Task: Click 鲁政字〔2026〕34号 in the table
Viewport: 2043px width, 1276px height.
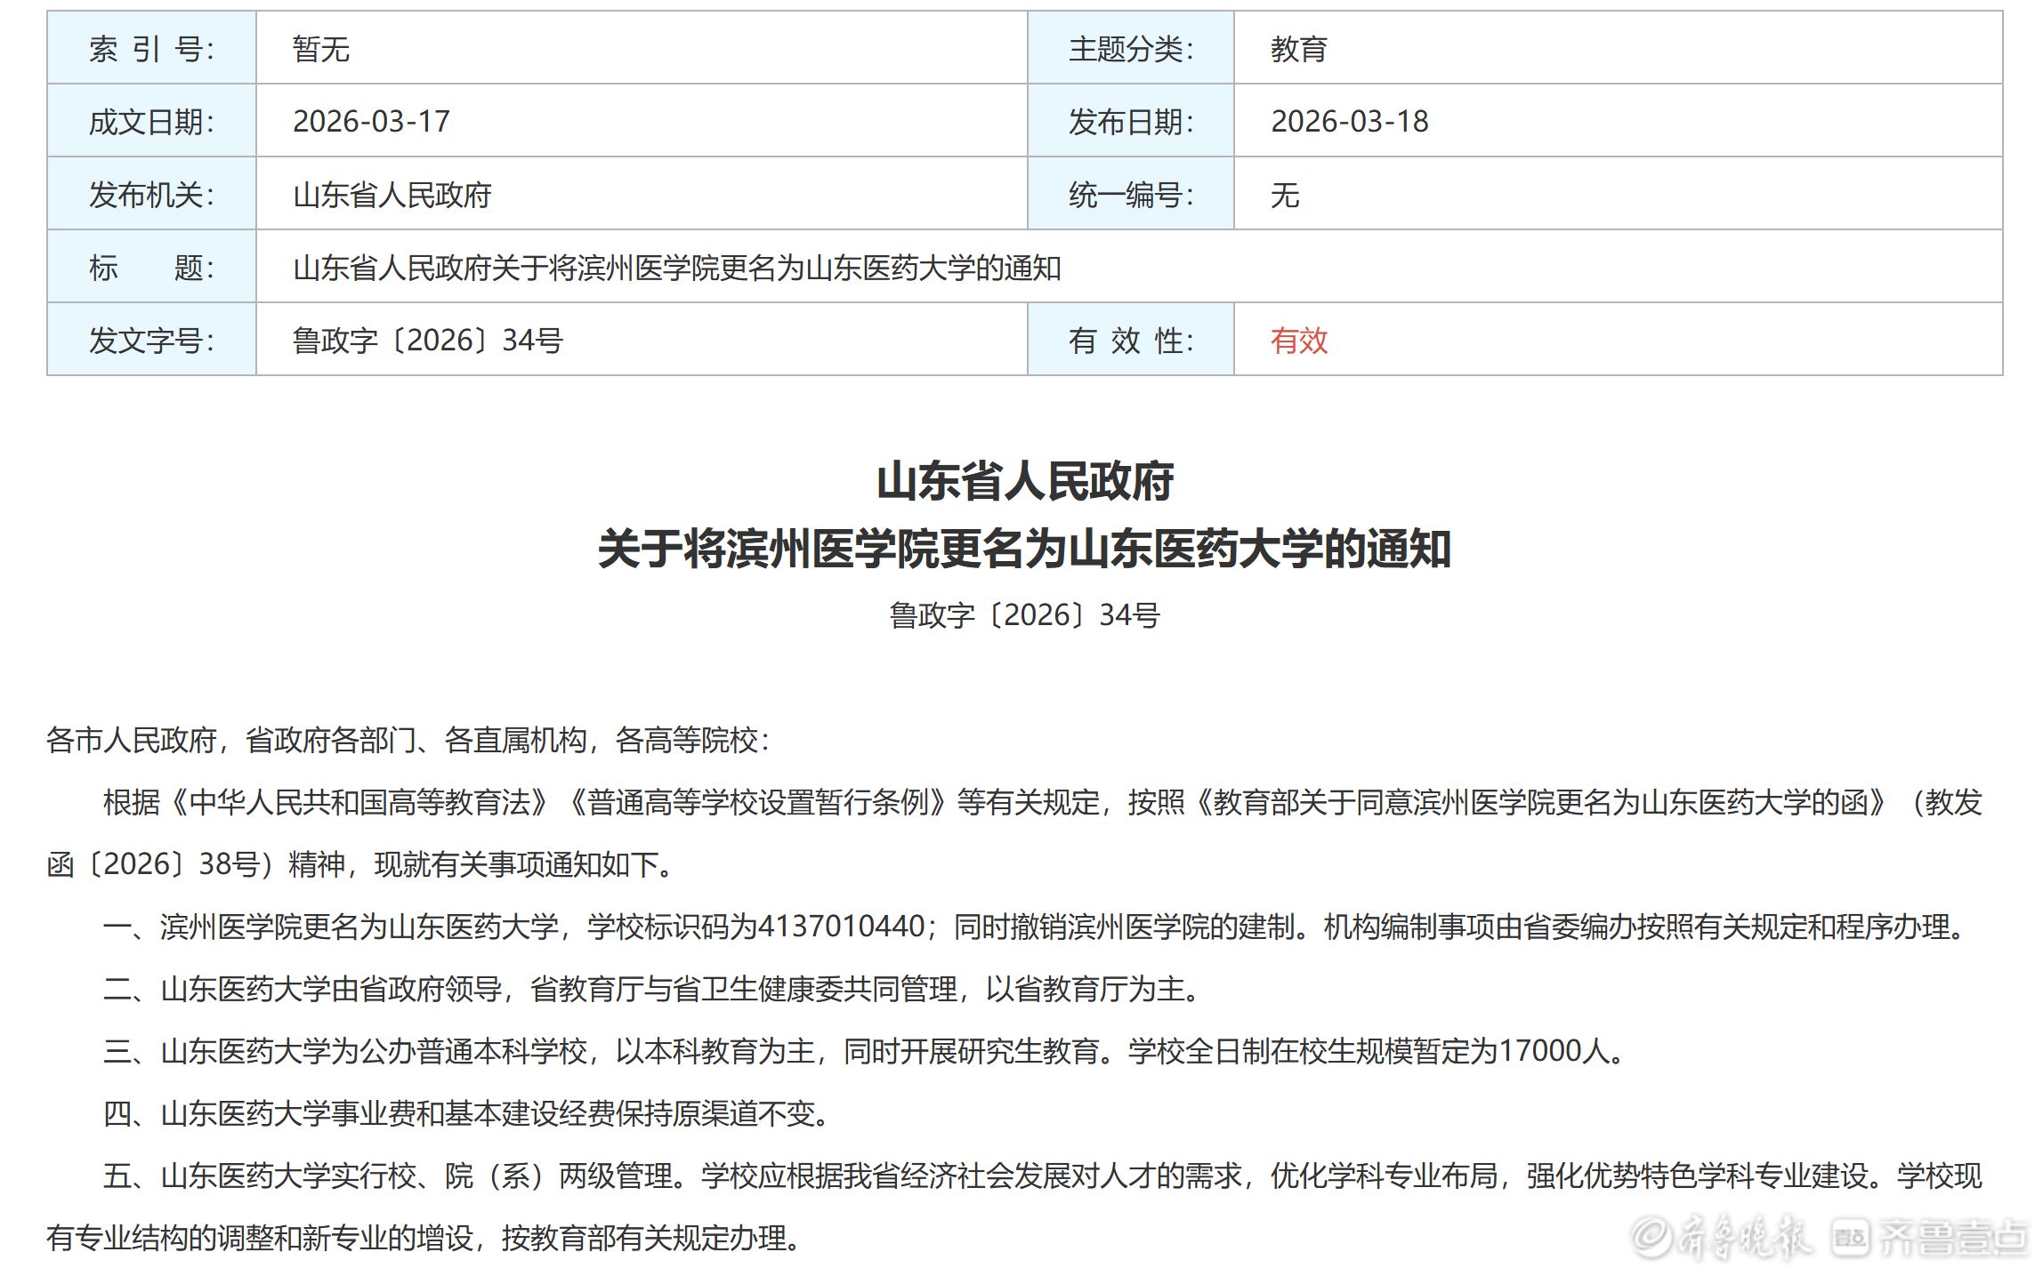Action: 427,341
